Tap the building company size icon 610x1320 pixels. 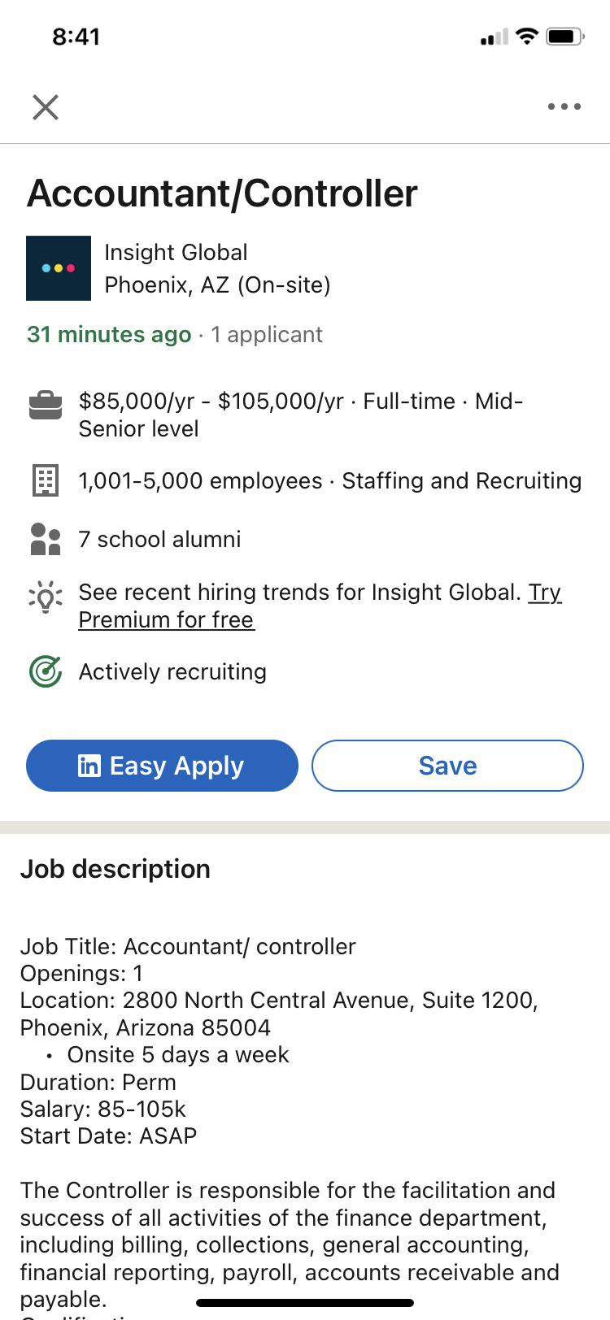click(46, 480)
